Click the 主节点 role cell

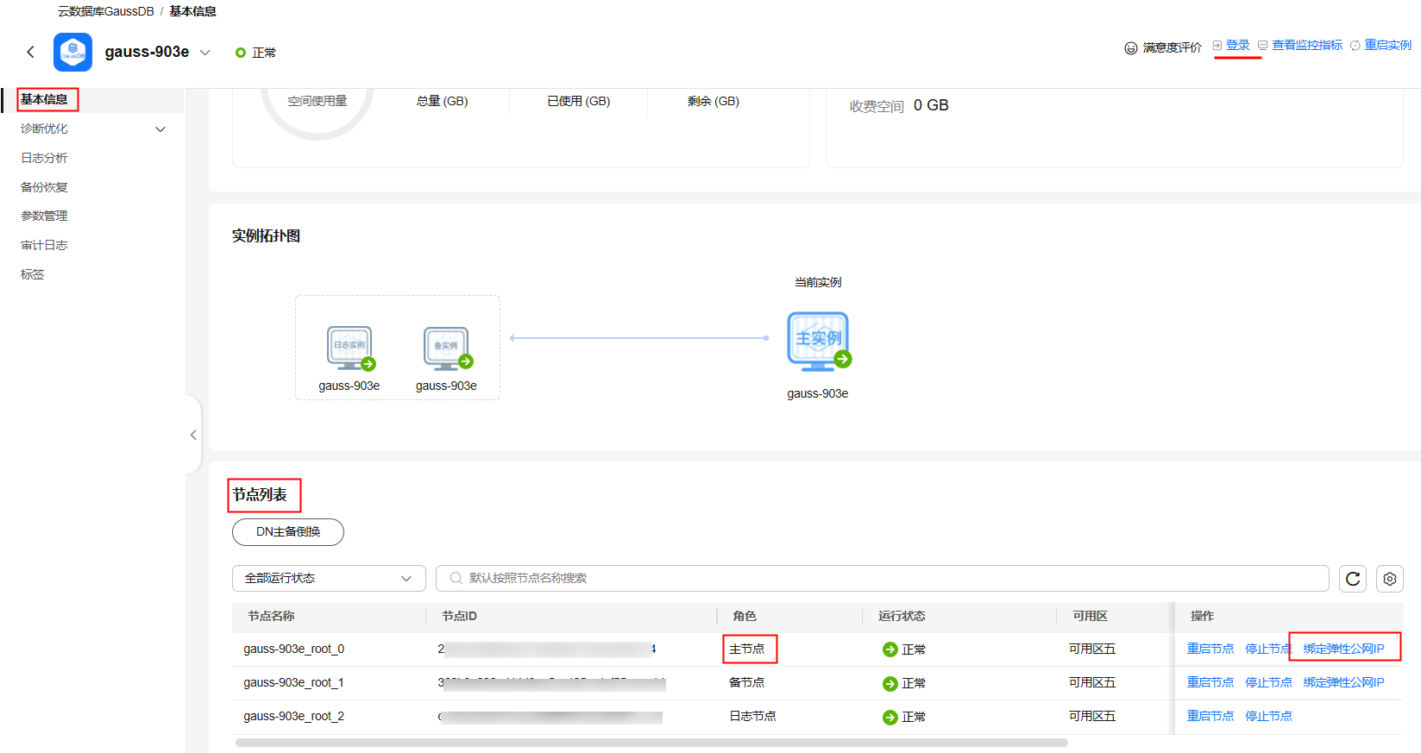[747, 649]
